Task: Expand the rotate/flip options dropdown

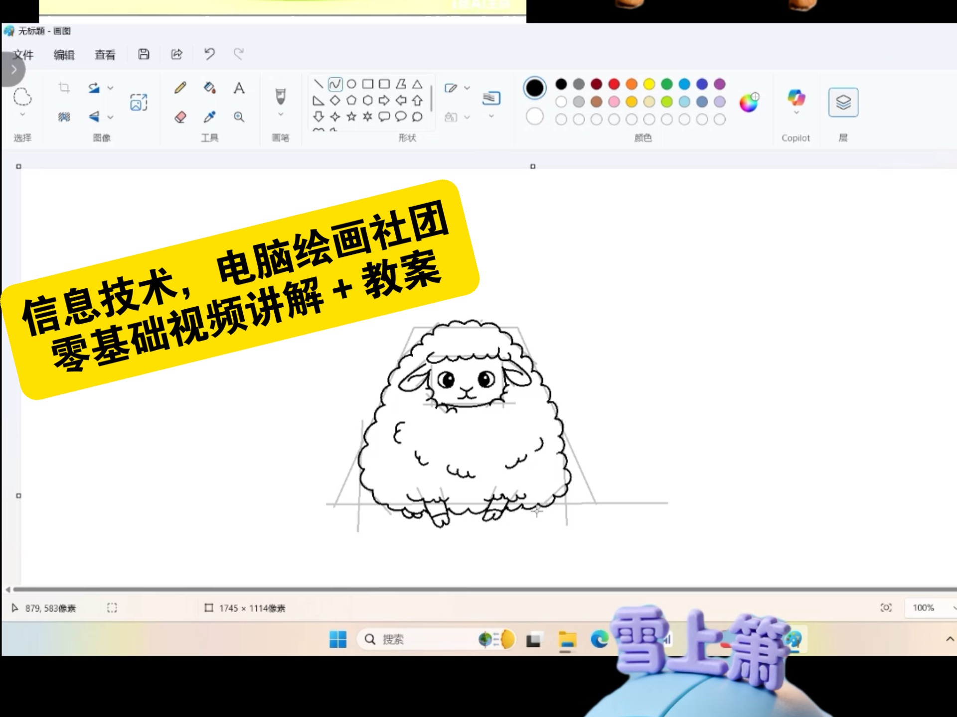Action: [111, 88]
